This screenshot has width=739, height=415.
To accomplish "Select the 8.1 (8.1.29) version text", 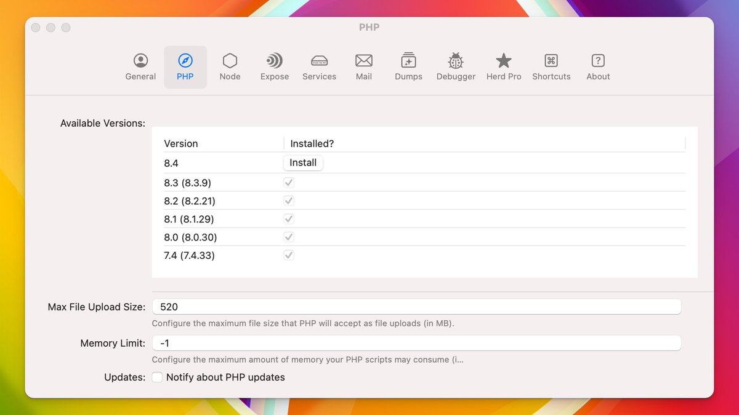I will 189,219.
